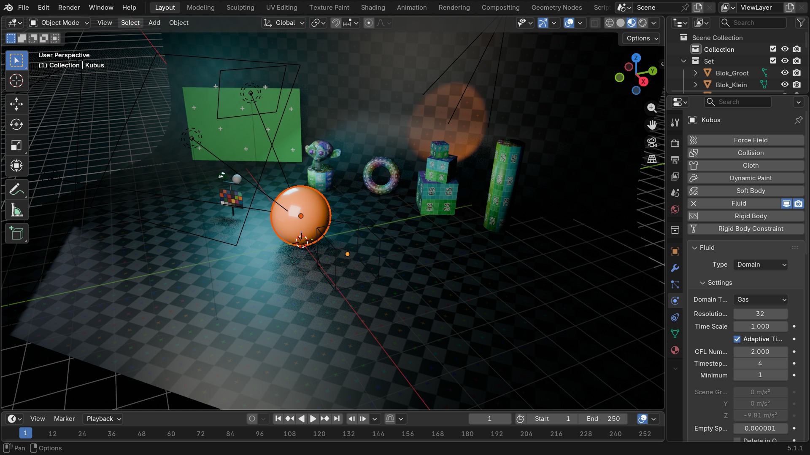Enable Cloth physics button
The width and height of the screenshot is (810, 455).
(745, 166)
